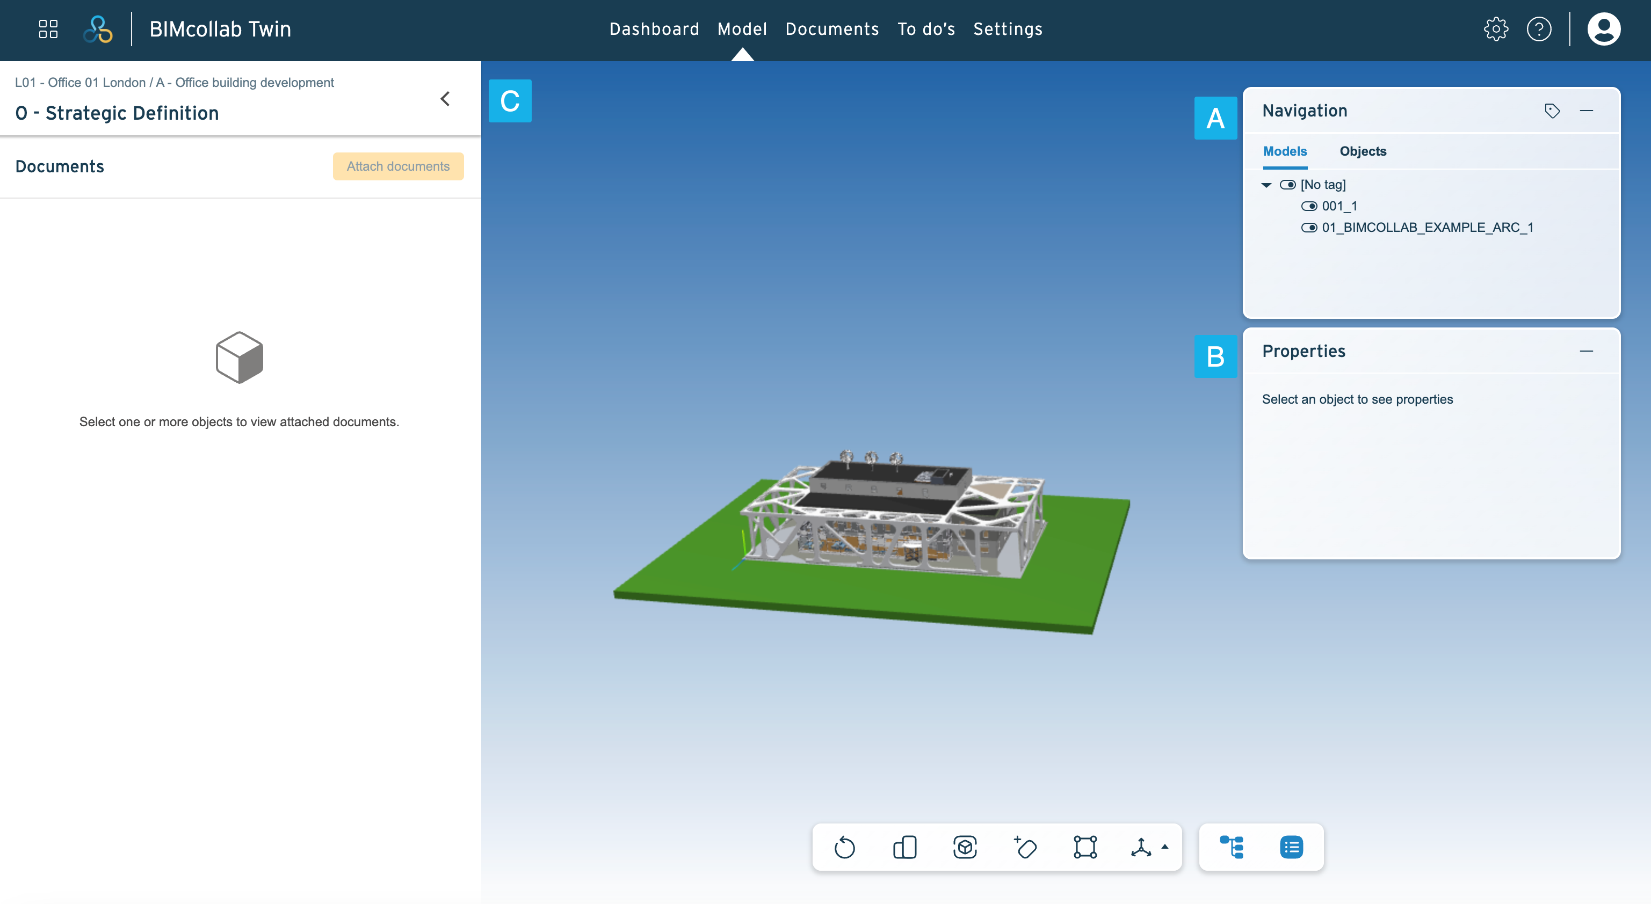
Task: Select the add clipping plane tool
Action: pos(1025,847)
